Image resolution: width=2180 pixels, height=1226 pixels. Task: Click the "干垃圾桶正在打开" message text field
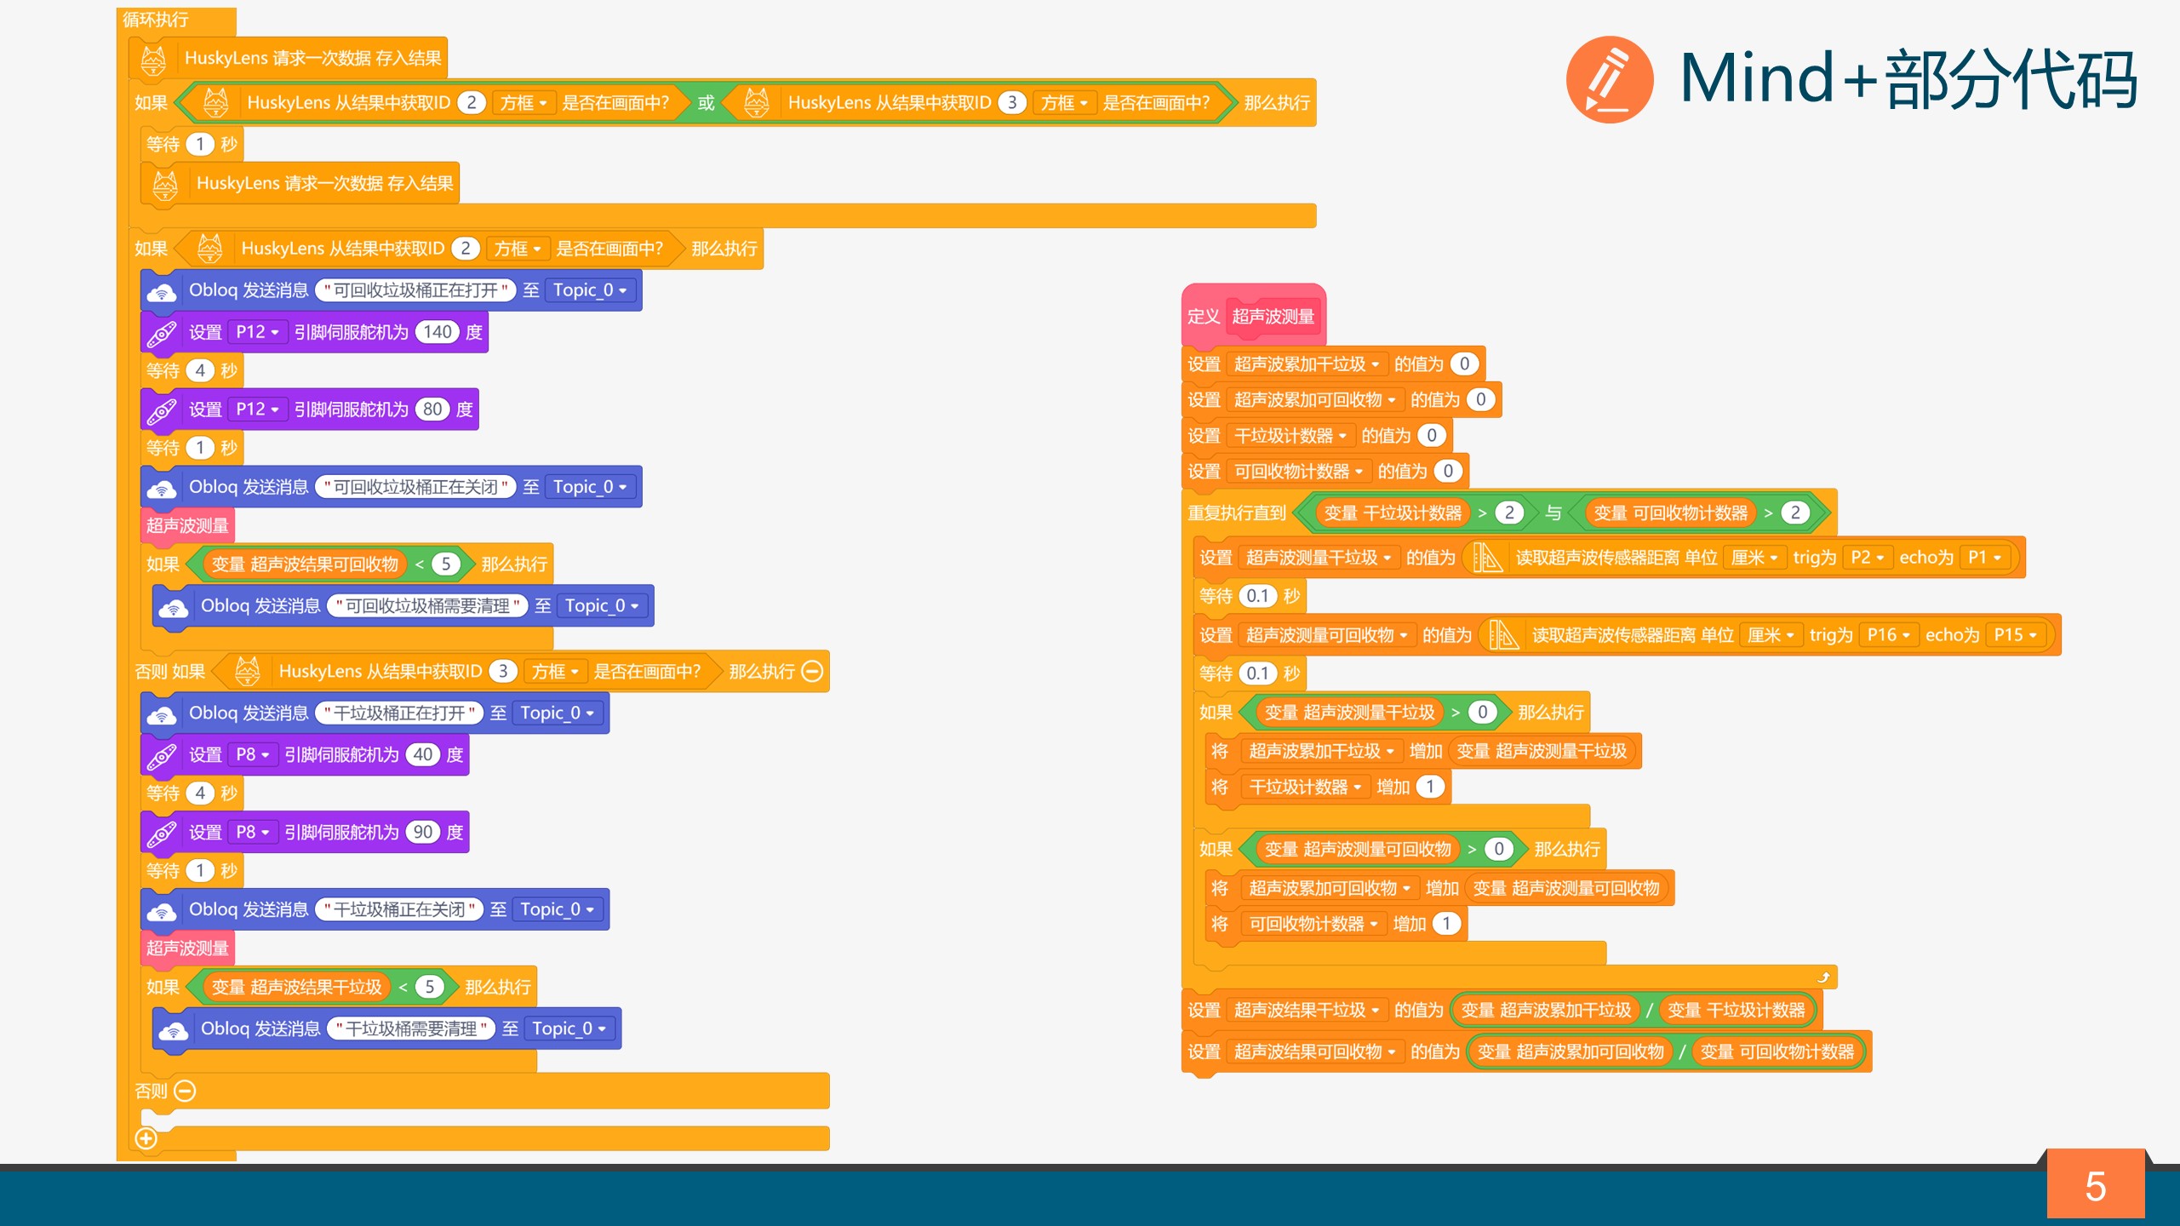400,713
